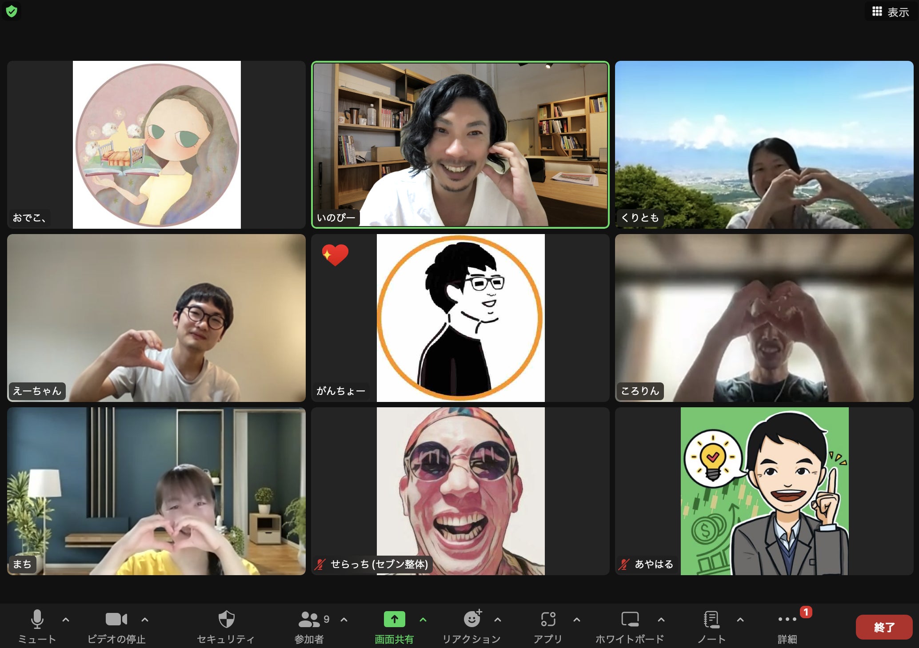Start 画面共有 screen sharing
919x648 pixels.
394,619
